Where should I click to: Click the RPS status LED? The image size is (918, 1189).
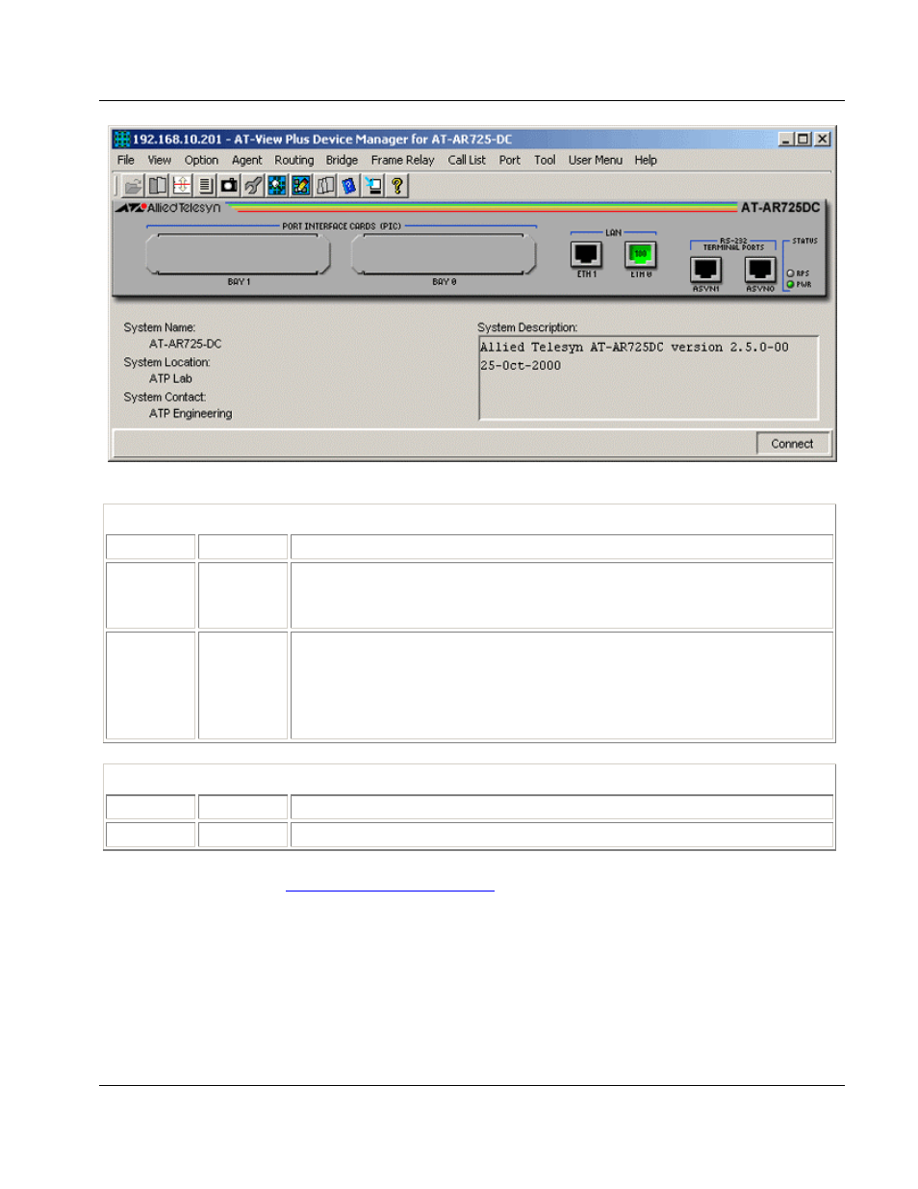pyautogui.click(x=791, y=273)
